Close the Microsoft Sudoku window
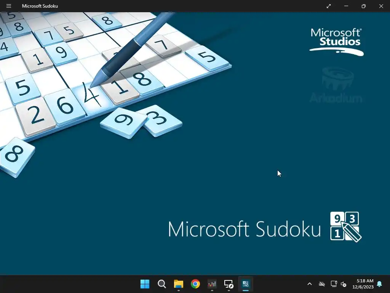This screenshot has height=293, width=390. pyautogui.click(x=381, y=6)
